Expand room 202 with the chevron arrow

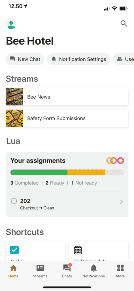(122, 202)
